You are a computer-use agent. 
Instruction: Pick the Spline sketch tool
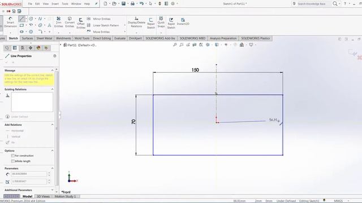coord(40,19)
